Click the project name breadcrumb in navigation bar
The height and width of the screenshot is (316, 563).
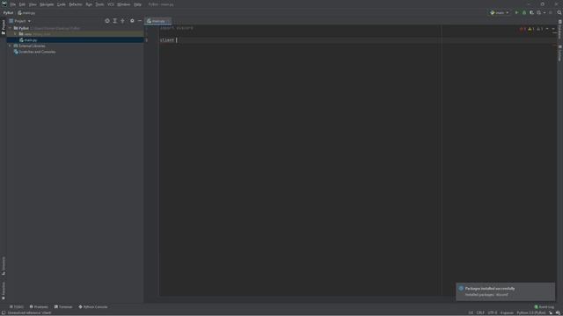pos(8,13)
